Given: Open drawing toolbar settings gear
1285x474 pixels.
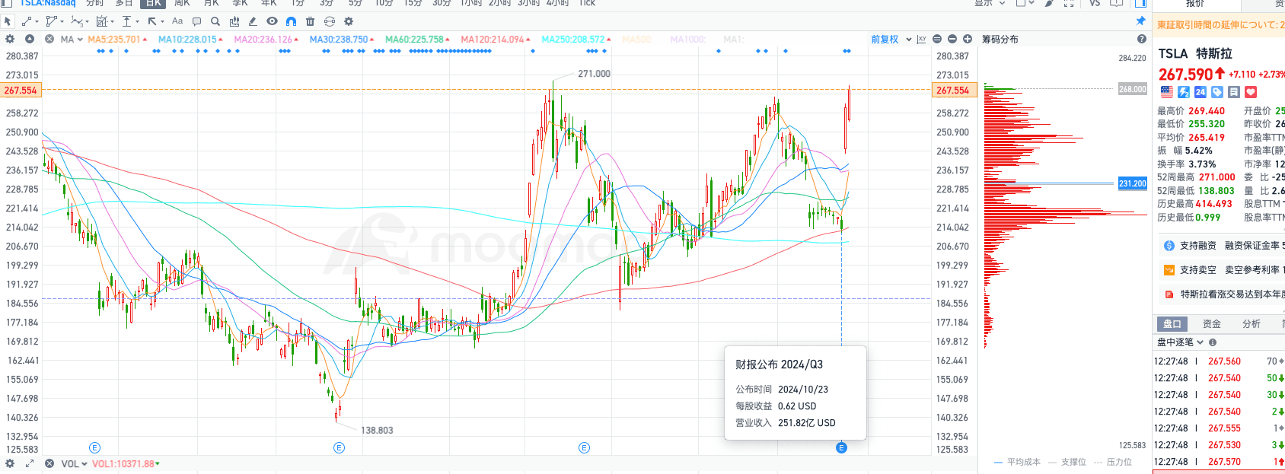Looking at the screenshot, I should 349,21.
